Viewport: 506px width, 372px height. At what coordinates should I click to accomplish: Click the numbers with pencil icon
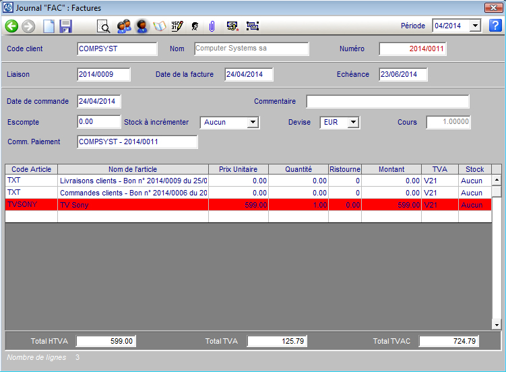pyautogui.click(x=177, y=26)
